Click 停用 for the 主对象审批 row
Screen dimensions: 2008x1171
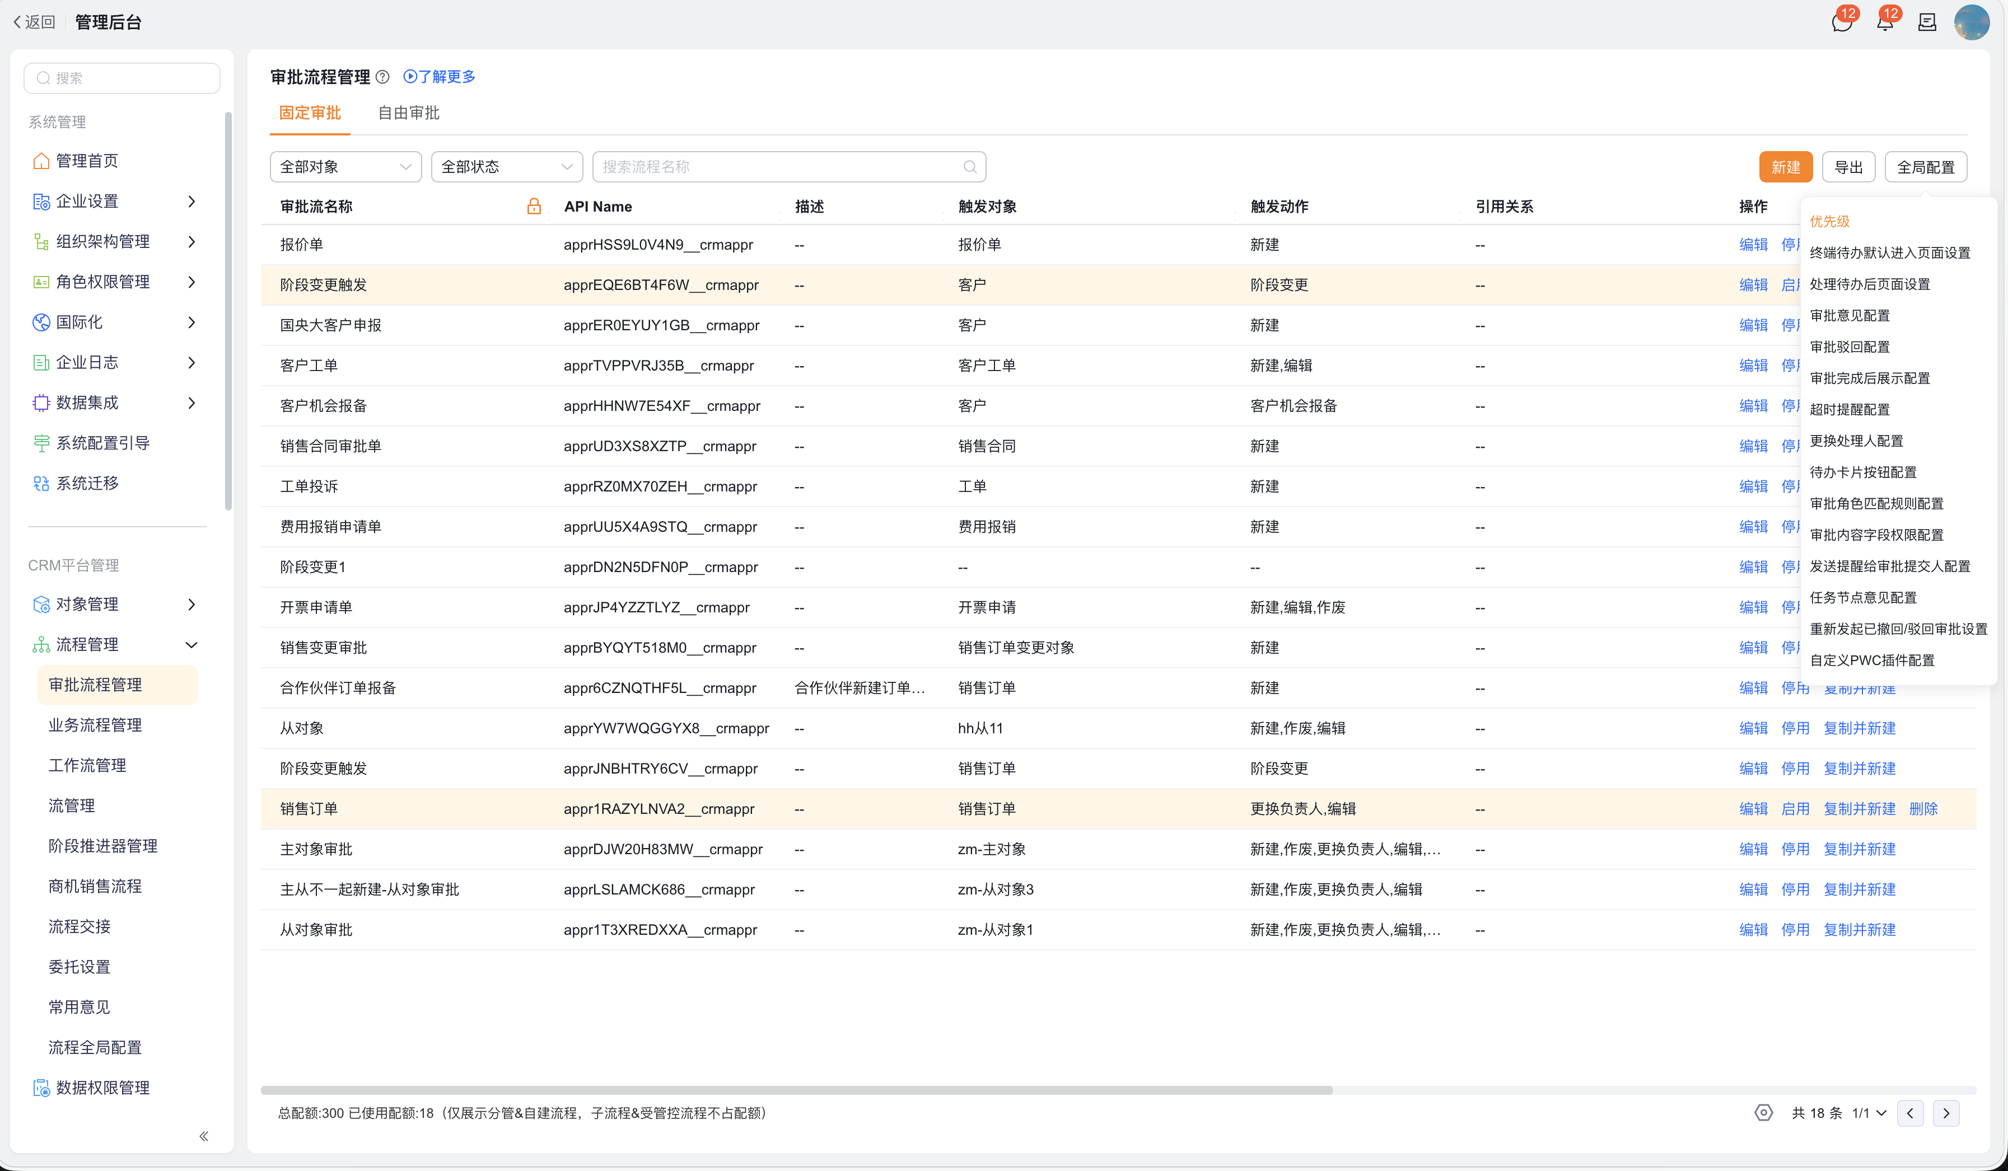click(1795, 849)
